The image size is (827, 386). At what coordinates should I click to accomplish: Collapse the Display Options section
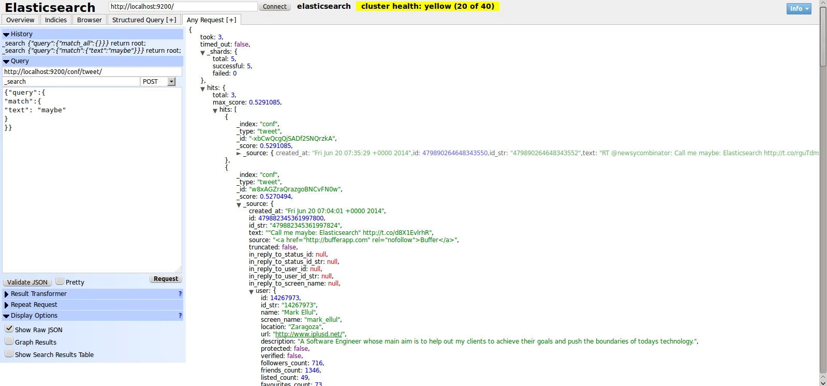[x=93, y=316]
